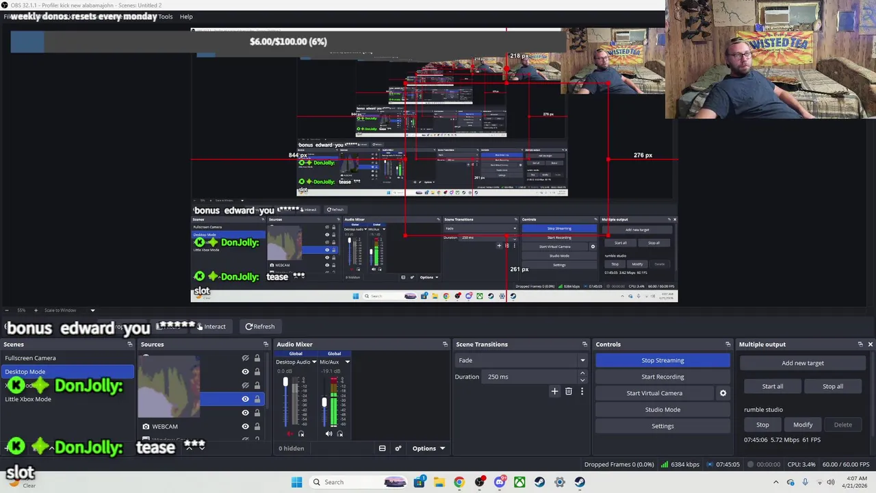Image resolution: width=876 pixels, height=493 pixels.
Task: Click Mic/Aux volume fader
Action: coord(324,403)
